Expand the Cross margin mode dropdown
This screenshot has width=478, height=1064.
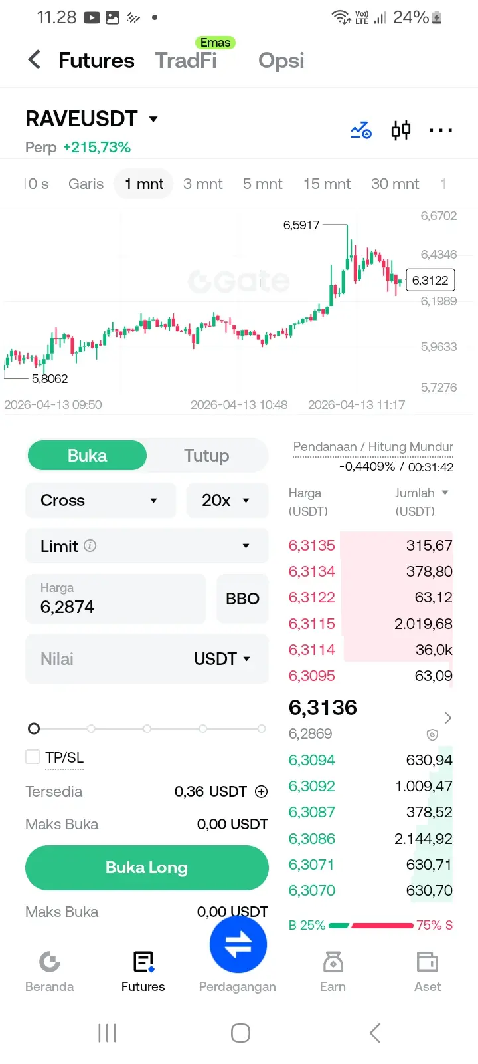pyautogui.click(x=100, y=500)
